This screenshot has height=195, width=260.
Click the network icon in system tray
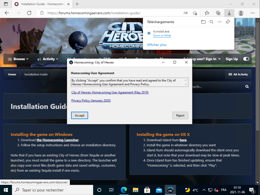(x=210, y=190)
